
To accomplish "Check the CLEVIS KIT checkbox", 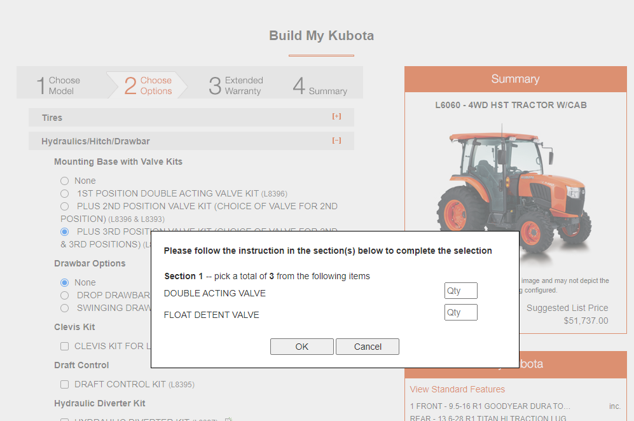I will (x=64, y=346).
